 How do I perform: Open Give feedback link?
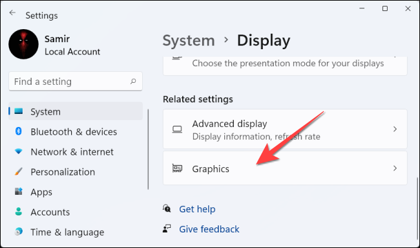[x=209, y=229]
